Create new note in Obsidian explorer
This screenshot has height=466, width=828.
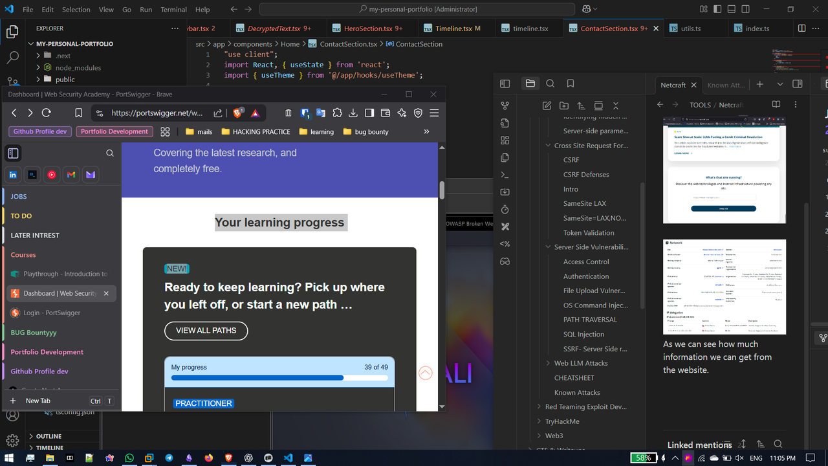(547, 105)
